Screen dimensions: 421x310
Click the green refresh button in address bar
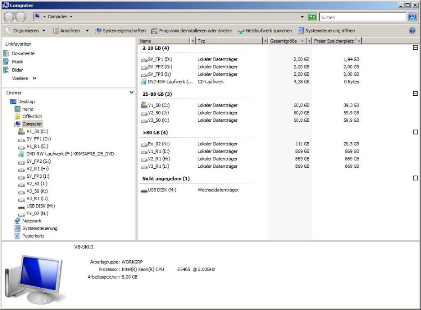(x=312, y=17)
